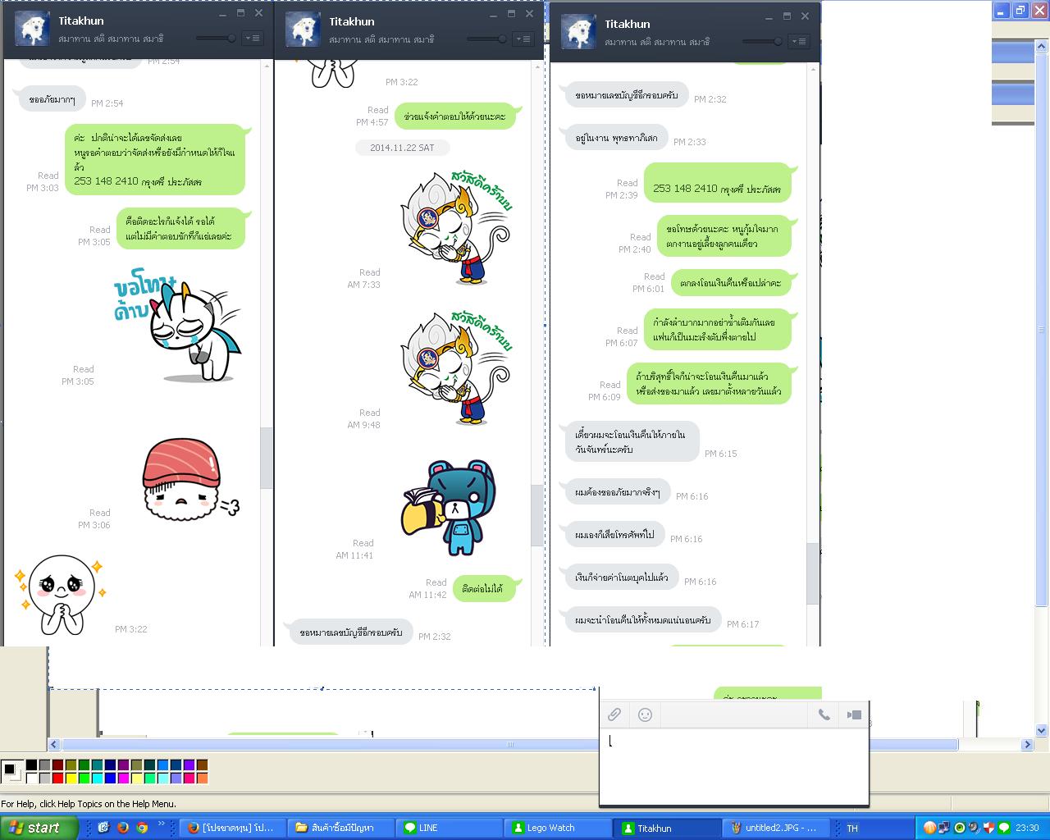The height and width of the screenshot is (840, 1050).
Task: Start a voice call with the phone icon
Action: (824, 714)
